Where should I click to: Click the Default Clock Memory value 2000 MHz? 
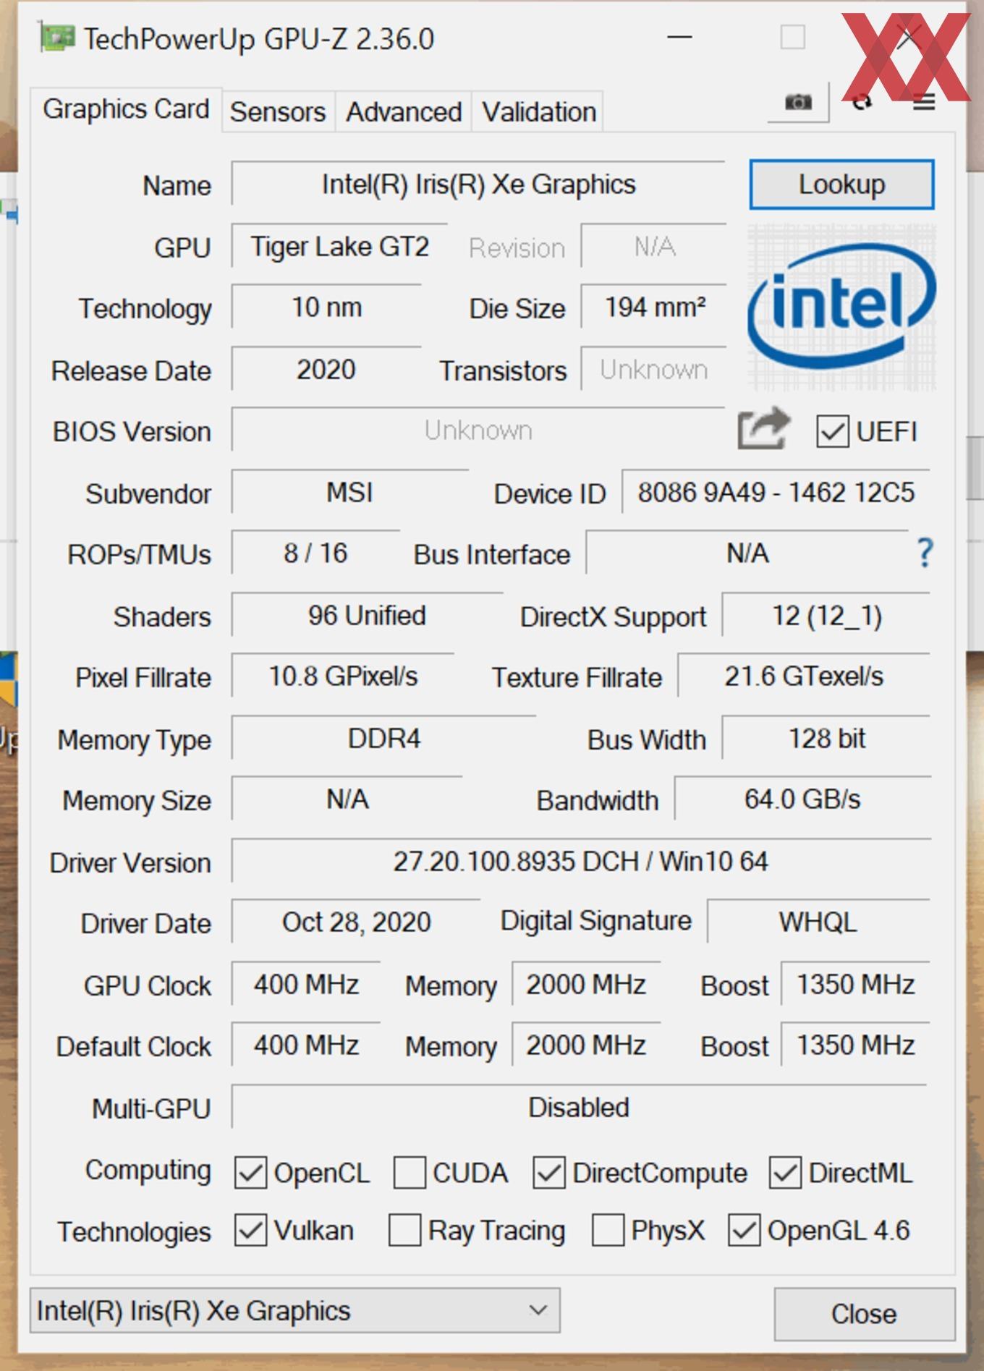[x=586, y=1045]
